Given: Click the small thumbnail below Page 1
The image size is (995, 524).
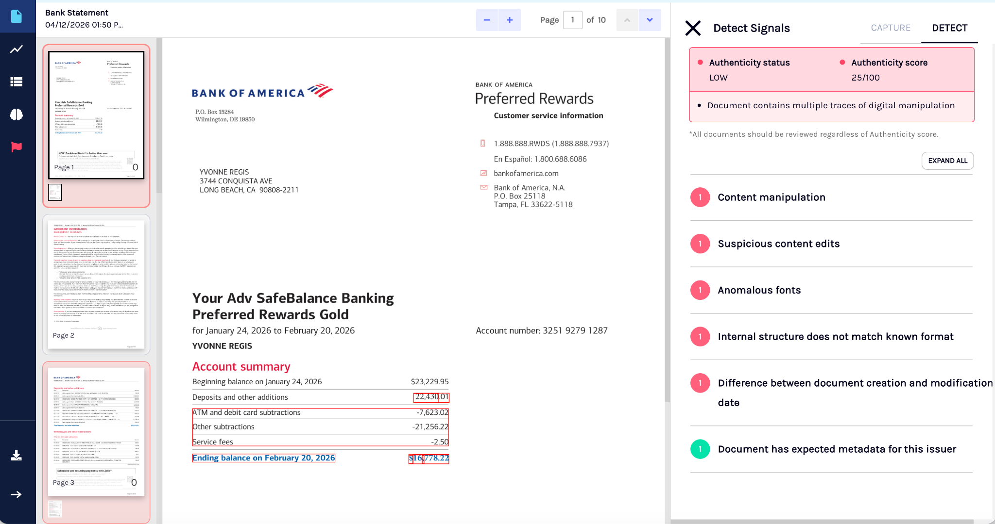Looking at the screenshot, I should point(55,192).
